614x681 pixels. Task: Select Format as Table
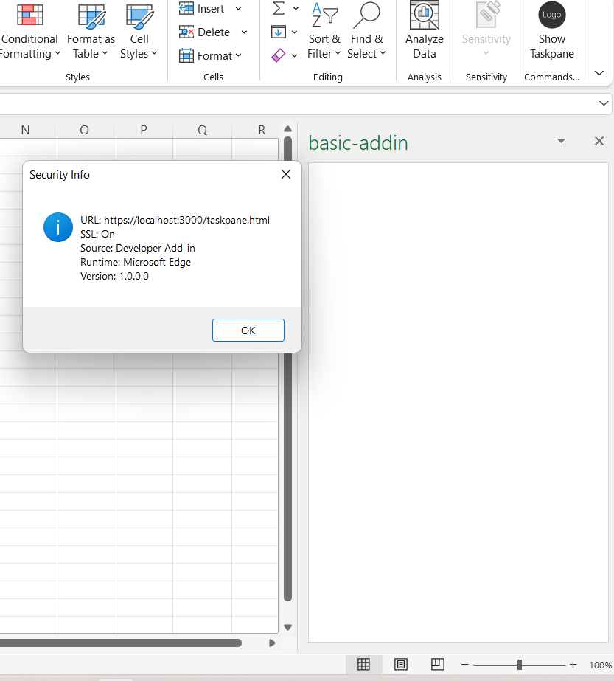pos(91,33)
